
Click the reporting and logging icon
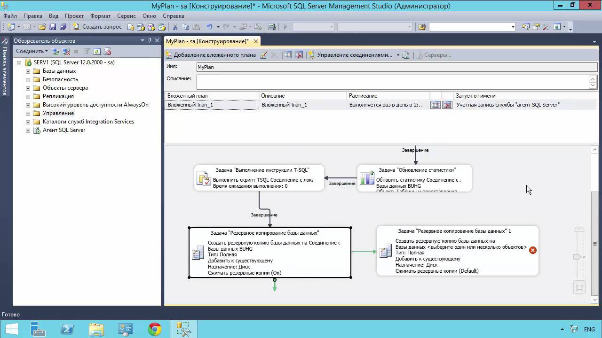click(x=406, y=55)
